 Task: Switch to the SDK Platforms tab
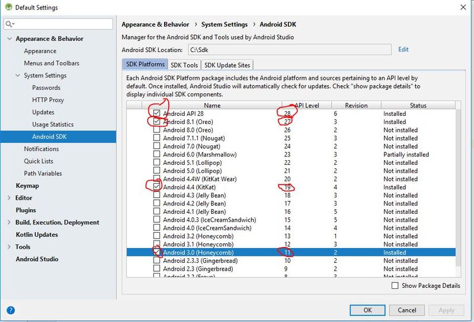point(145,64)
